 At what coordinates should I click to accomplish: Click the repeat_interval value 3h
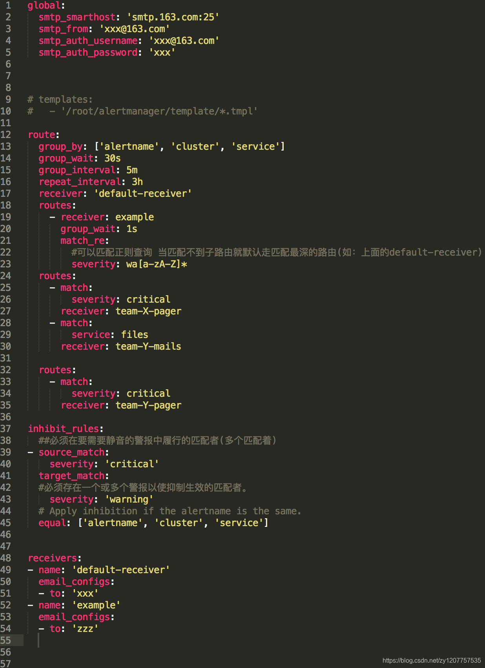click(x=137, y=182)
